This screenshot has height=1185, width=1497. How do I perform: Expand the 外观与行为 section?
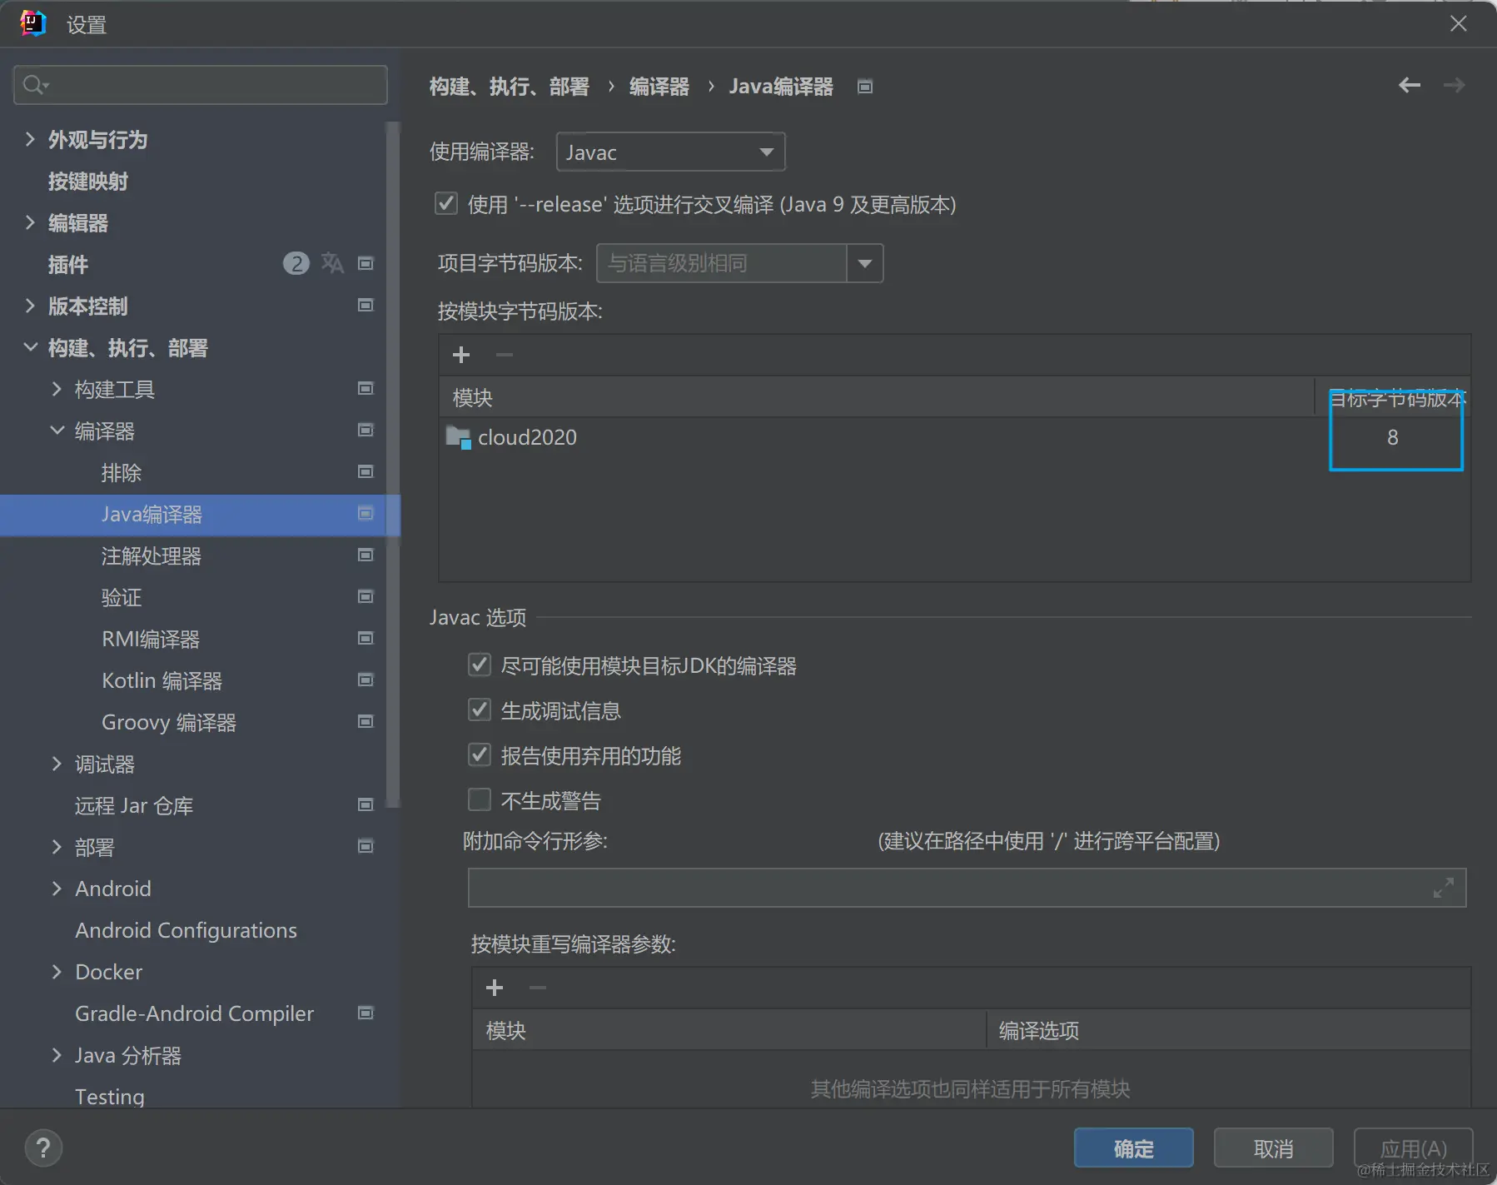[x=30, y=139]
